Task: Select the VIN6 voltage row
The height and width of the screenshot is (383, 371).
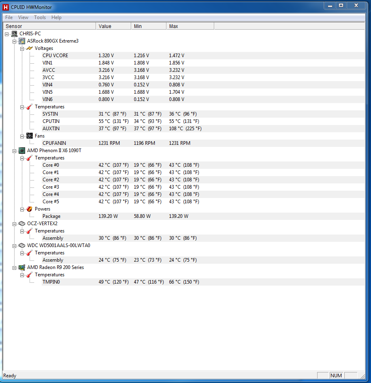Action: click(203, 99)
